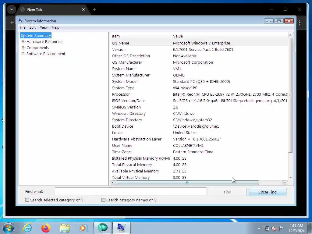Select Components label in tree

coord(37,48)
